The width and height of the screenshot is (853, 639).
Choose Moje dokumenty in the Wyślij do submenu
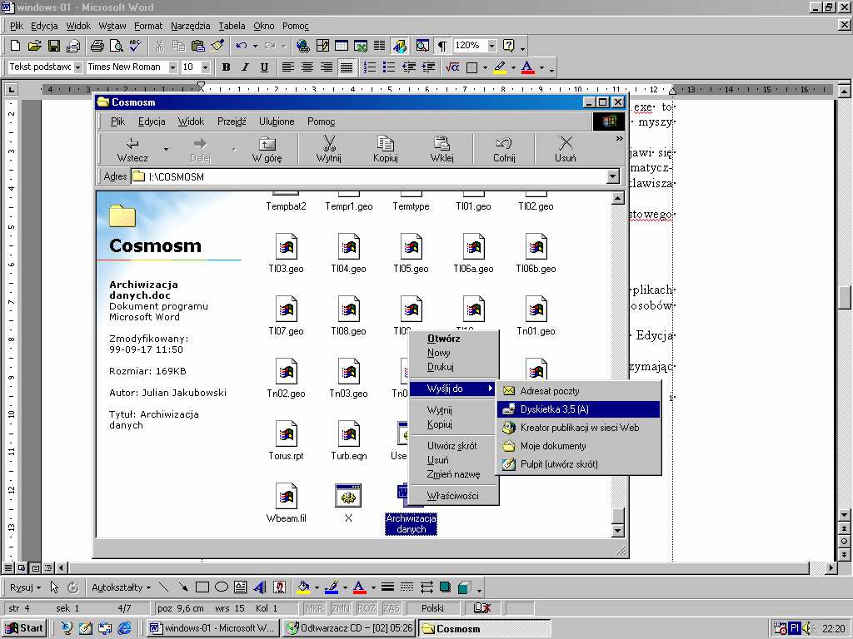[578, 446]
